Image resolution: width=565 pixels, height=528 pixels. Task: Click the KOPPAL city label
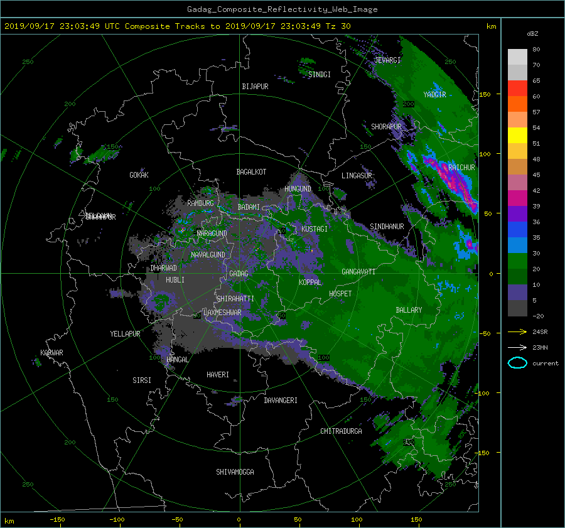pyautogui.click(x=310, y=282)
